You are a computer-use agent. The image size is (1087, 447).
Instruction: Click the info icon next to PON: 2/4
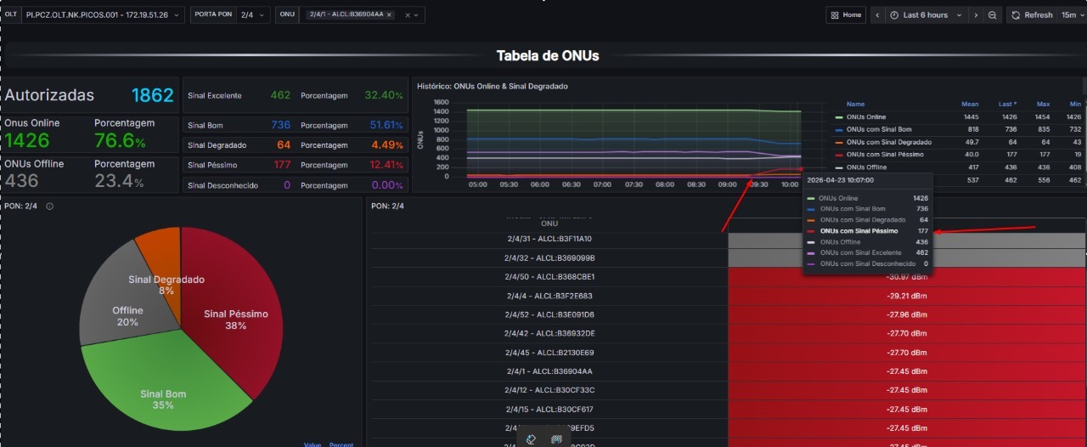click(50, 206)
